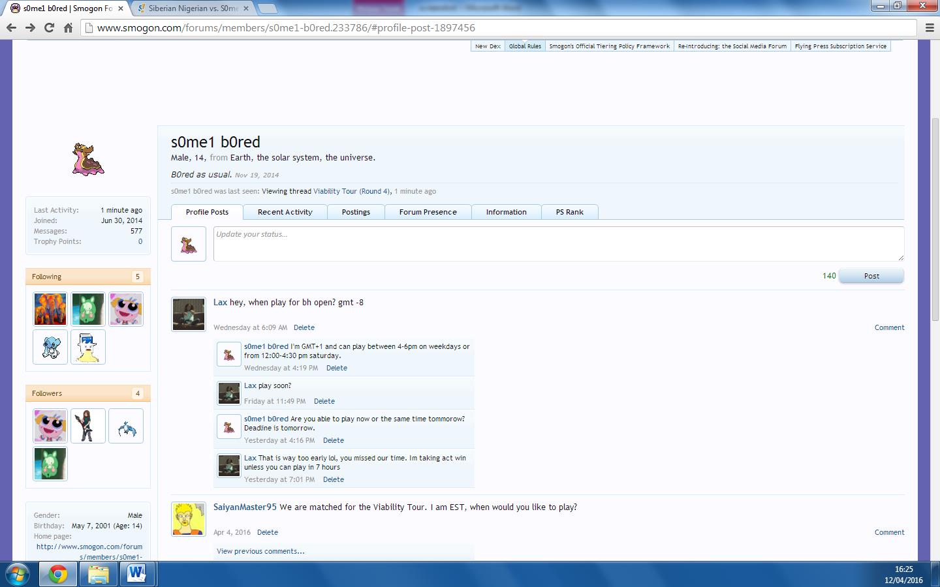Click the Update your status text box
Viewport: 940px width, 587px height.
[559, 244]
